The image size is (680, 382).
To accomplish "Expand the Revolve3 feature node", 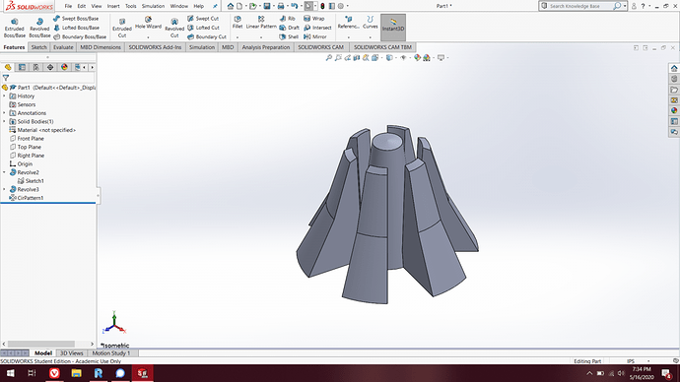I will pyautogui.click(x=4, y=189).
